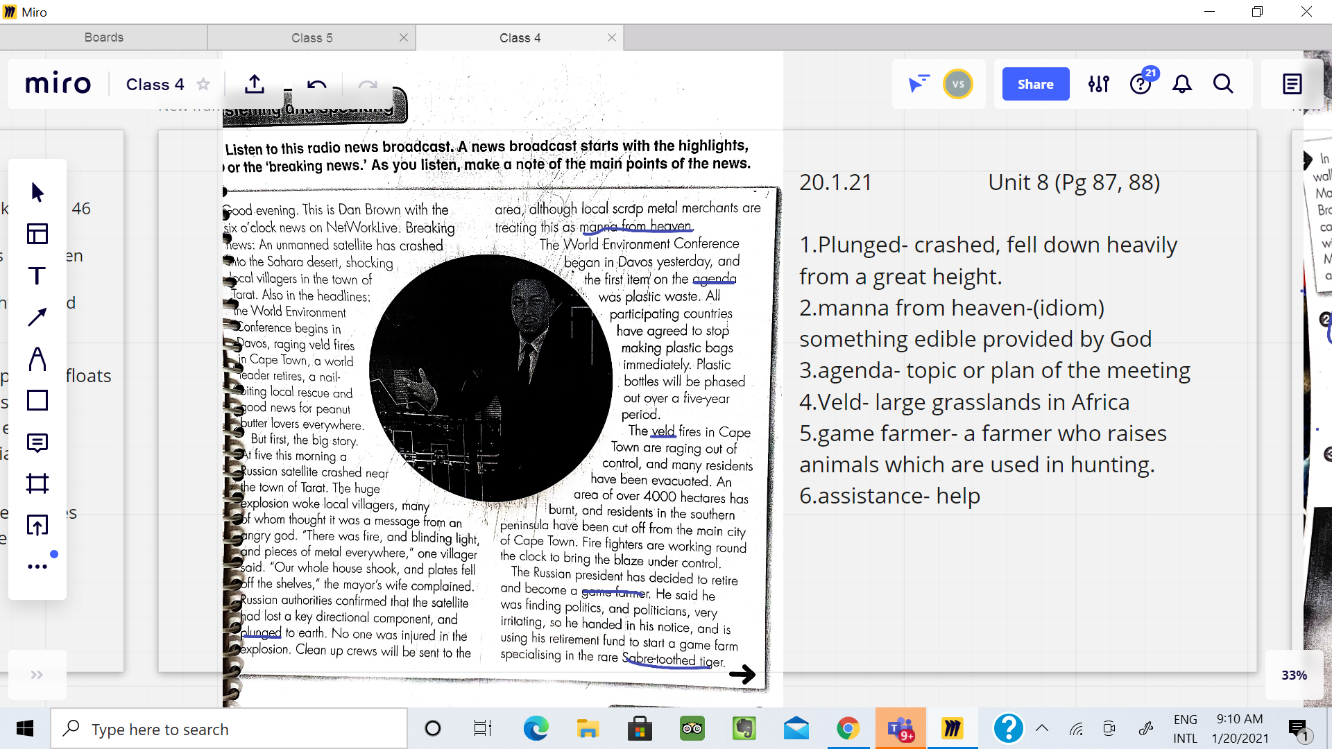Undo the last action

(x=317, y=85)
